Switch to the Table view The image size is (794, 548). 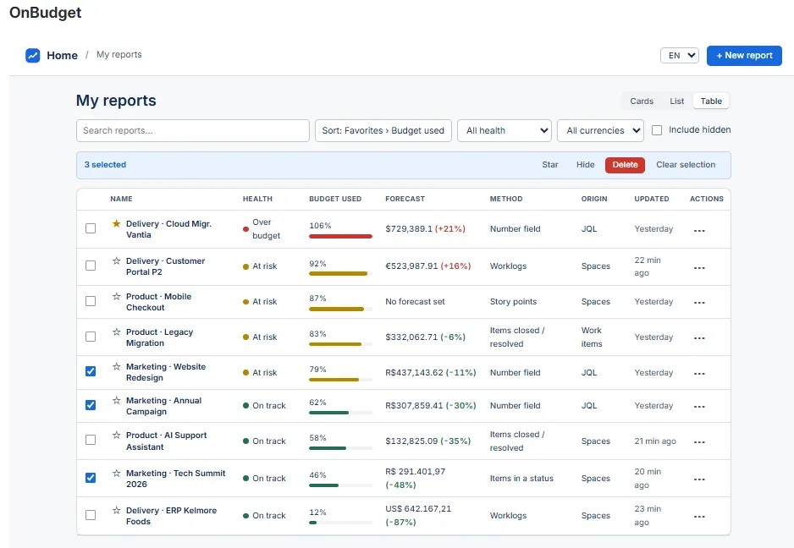tap(711, 101)
